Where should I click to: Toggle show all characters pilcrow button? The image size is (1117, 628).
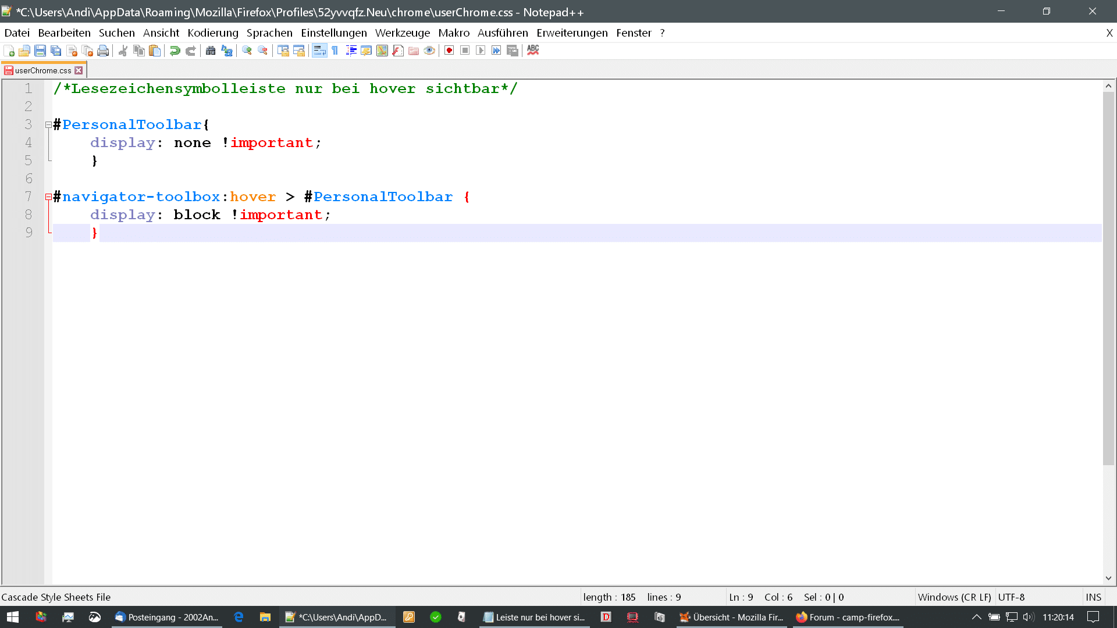(335, 51)
